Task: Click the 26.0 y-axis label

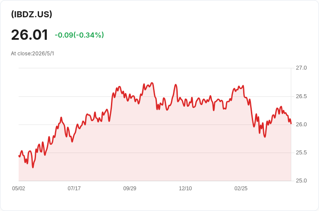Action: pyautogui.click(x=301, y=125)
